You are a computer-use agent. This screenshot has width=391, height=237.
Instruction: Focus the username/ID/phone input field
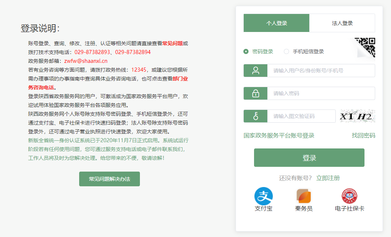[x=321, y=71]
